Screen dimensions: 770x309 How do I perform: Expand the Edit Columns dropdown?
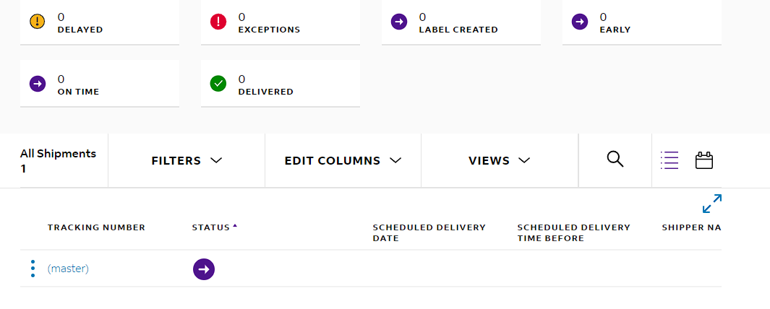[x=343, y=161]
